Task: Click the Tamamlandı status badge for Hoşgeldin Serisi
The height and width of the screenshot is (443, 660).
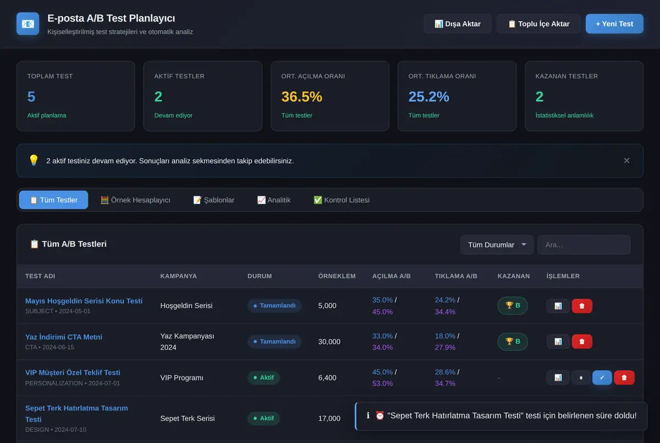Action: [274, 306]
